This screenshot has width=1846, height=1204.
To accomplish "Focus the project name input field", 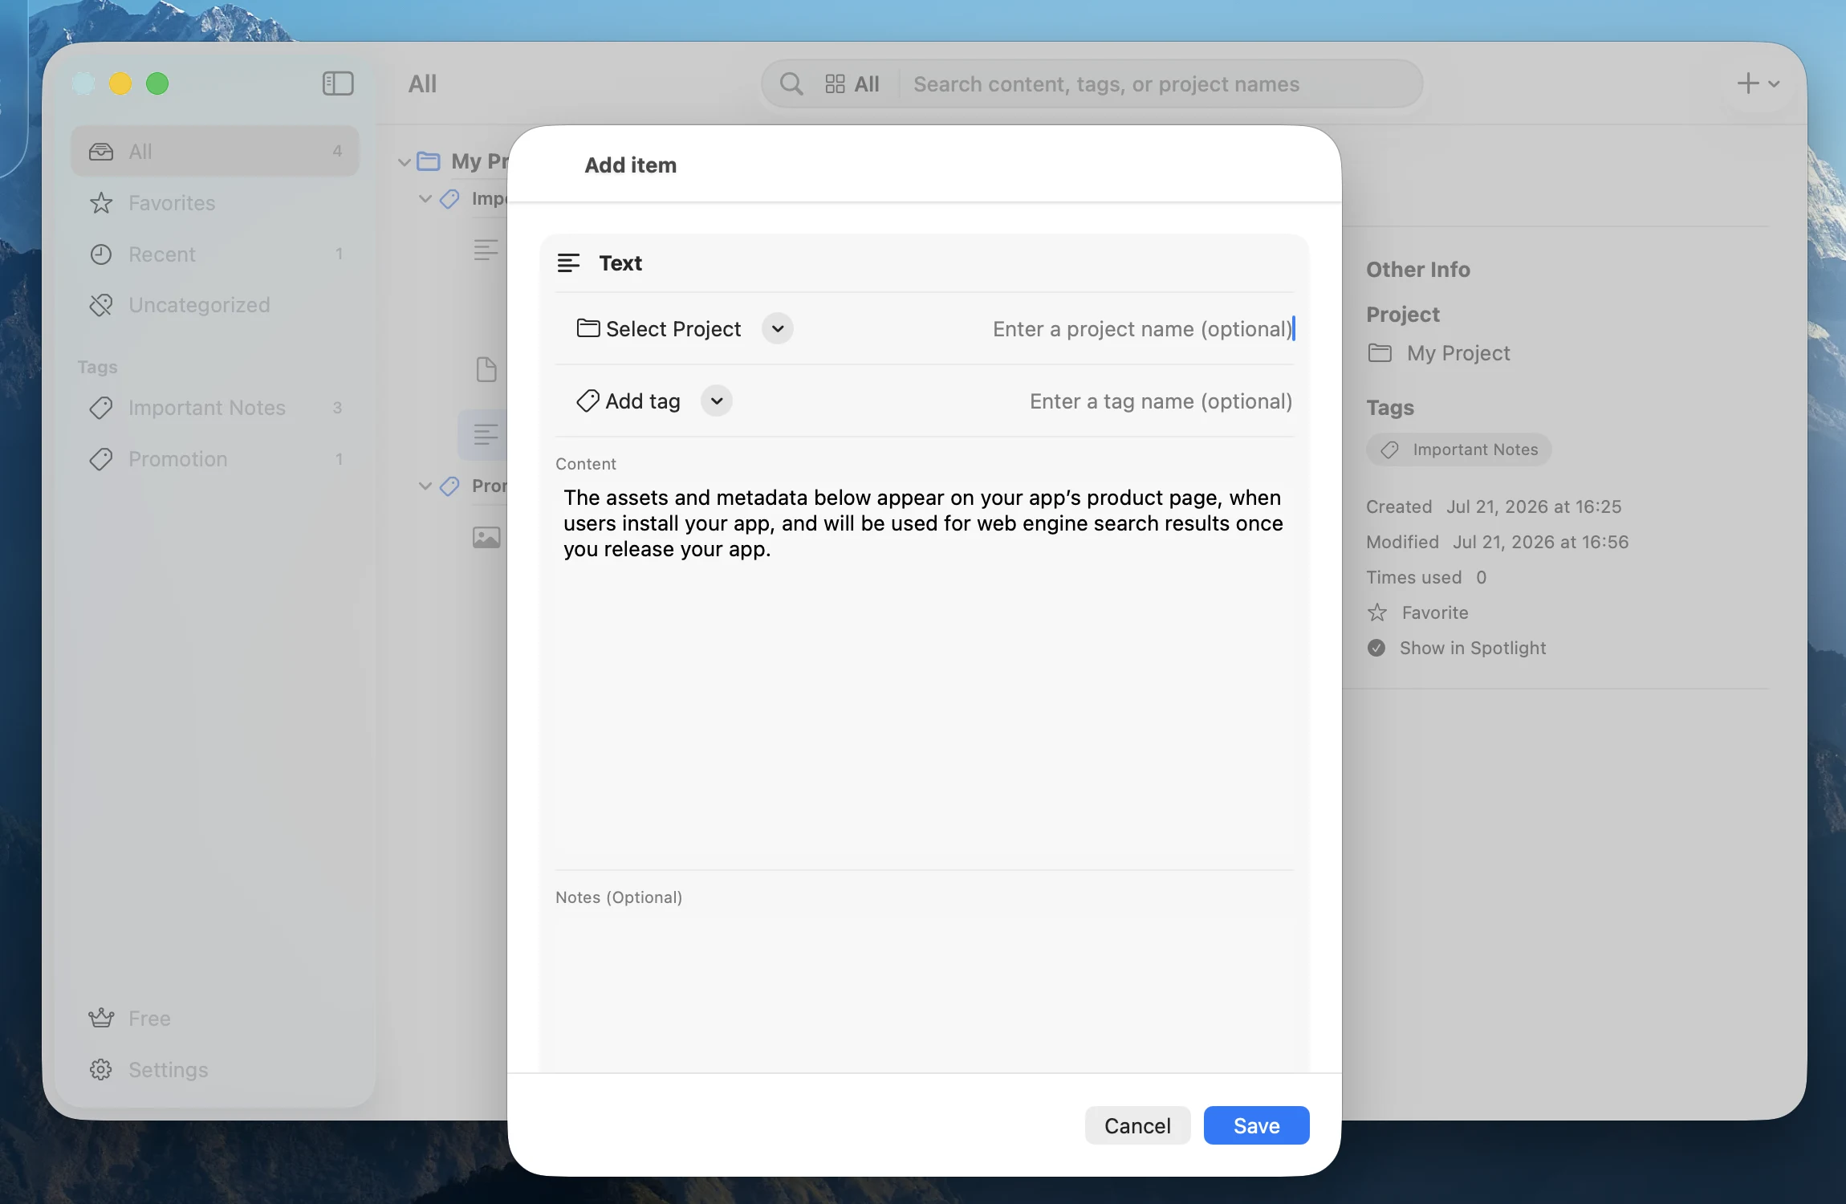I will pyautogui.click(x=1142, y=328).
